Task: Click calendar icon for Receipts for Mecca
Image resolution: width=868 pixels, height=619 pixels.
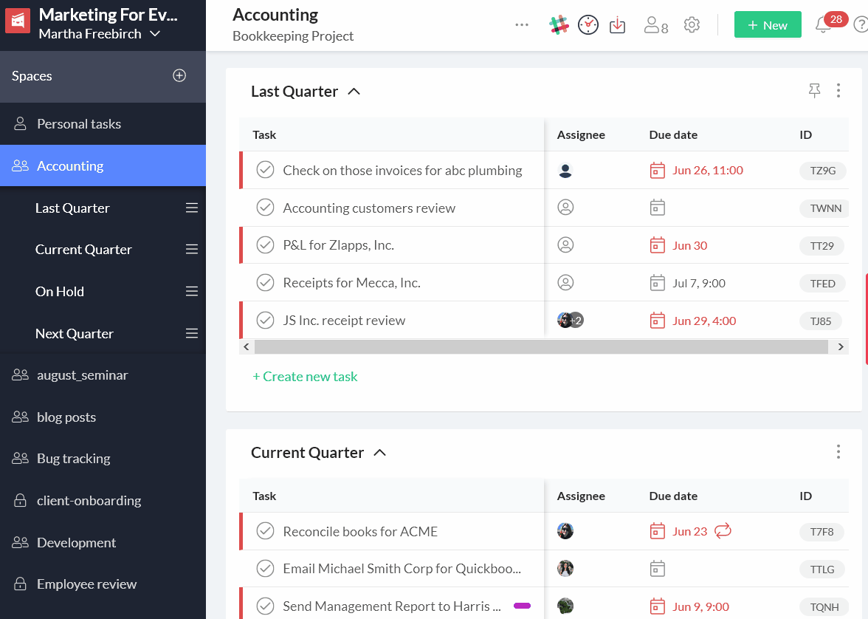Action: tap(657, 283)
